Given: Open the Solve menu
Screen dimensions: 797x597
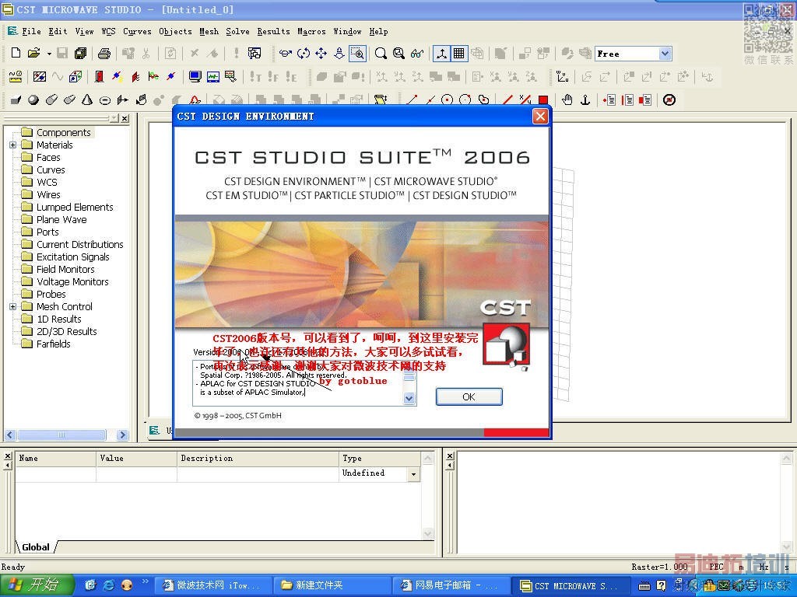Looking at the screenshot, I should pyautogui.click(x=237, y=31).
